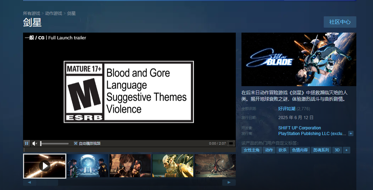
Task: Select the tentacled creature fight screenshot
Action: pos(215,166)
